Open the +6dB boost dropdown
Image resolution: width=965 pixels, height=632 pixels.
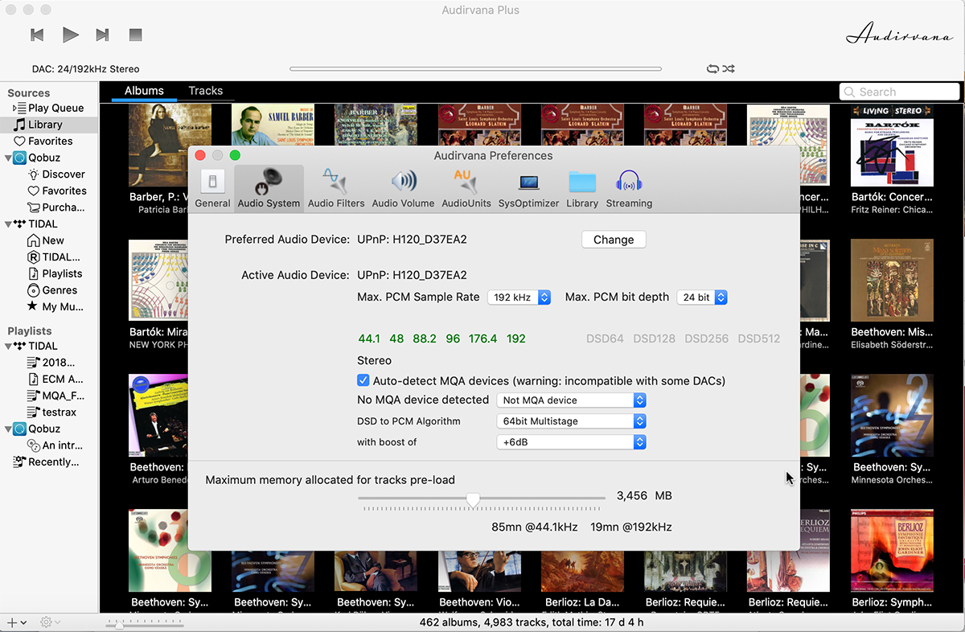[571, 442]
